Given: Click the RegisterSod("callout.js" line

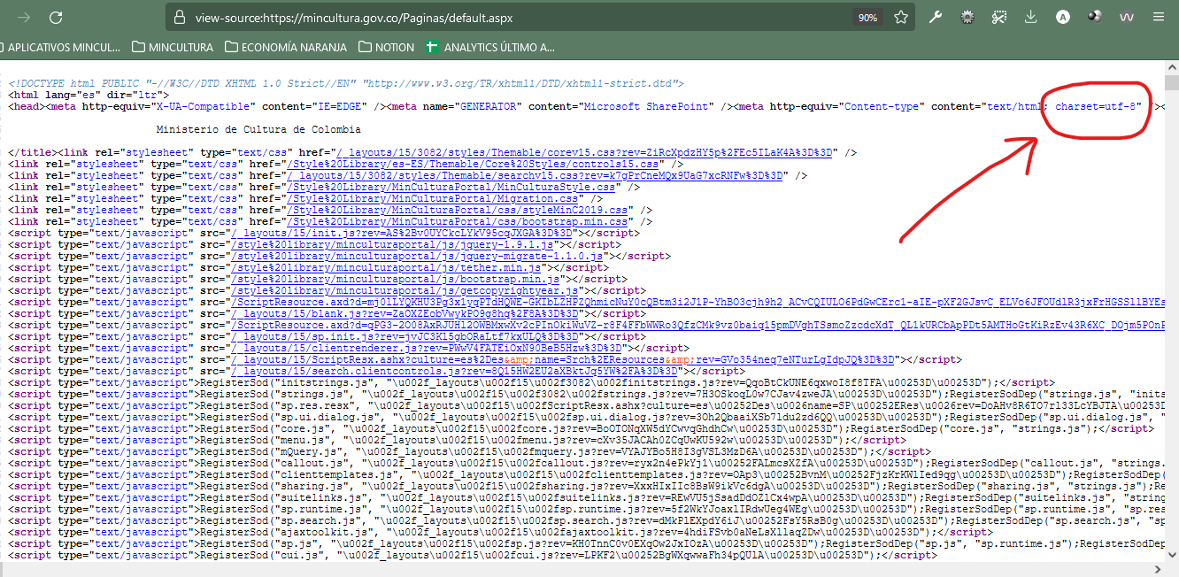Looking at the screenshot, I should tap(587, 463).
